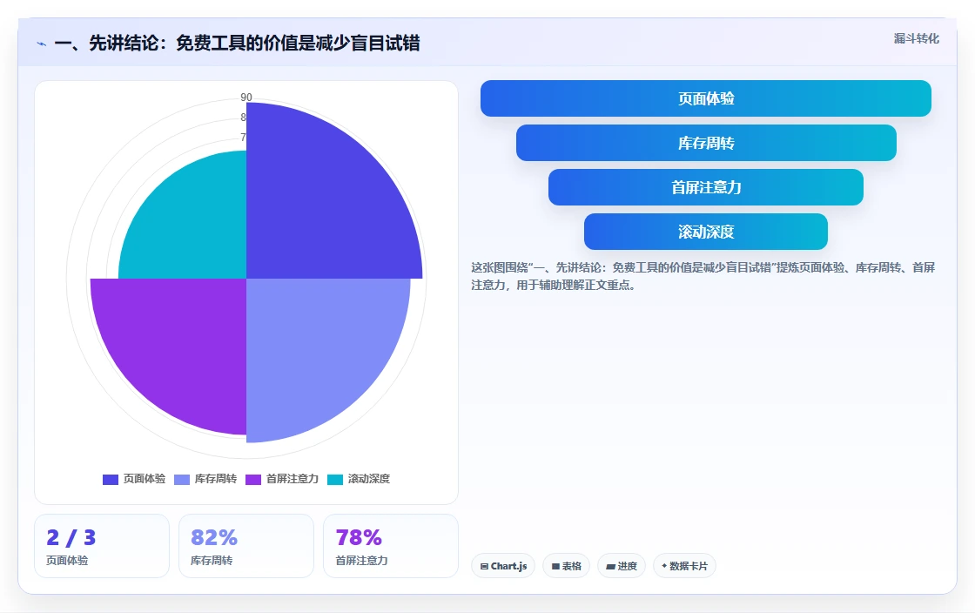Select the 滚动深度 funnel bar

click(706, 232)
